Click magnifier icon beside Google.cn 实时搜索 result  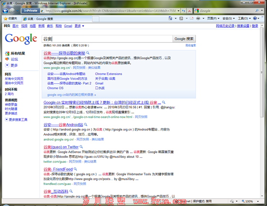pos(164,102)
